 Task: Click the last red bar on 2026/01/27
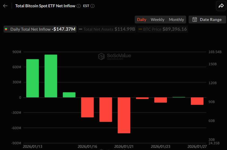coord(197,101)
